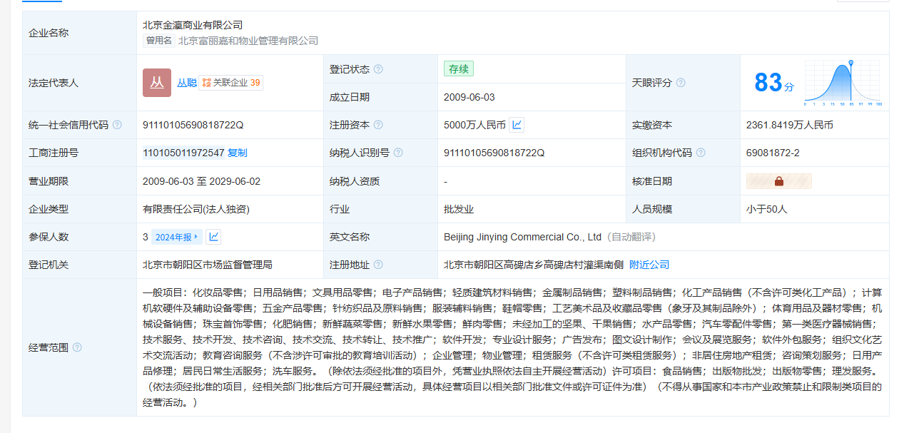Click the help icon beside 登记状态
This screenshot has width=899, height=433.
(x=378, y=69)
